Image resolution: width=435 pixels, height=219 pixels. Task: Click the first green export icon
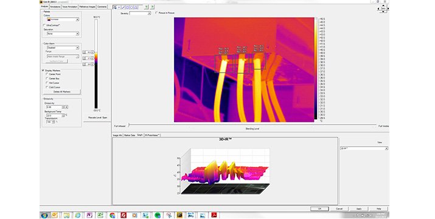147,7
